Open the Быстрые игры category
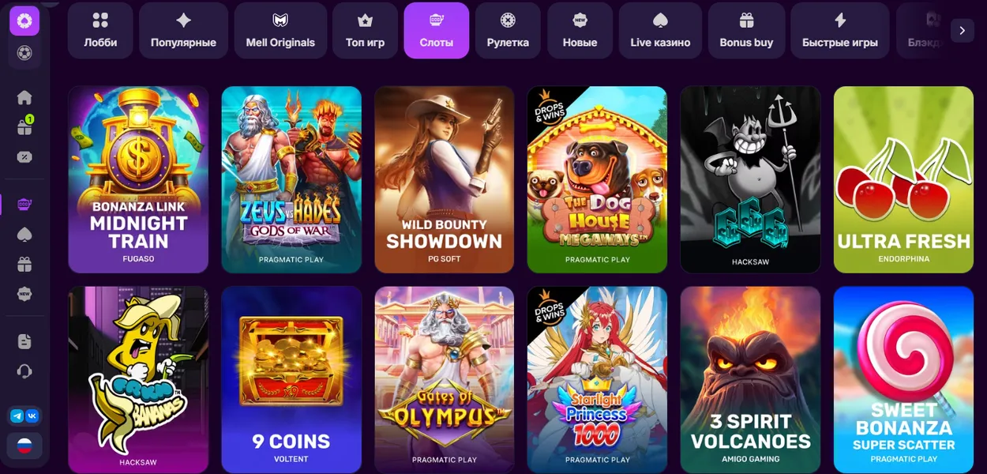Screen dimensions: 987x474 coord(840,30)
